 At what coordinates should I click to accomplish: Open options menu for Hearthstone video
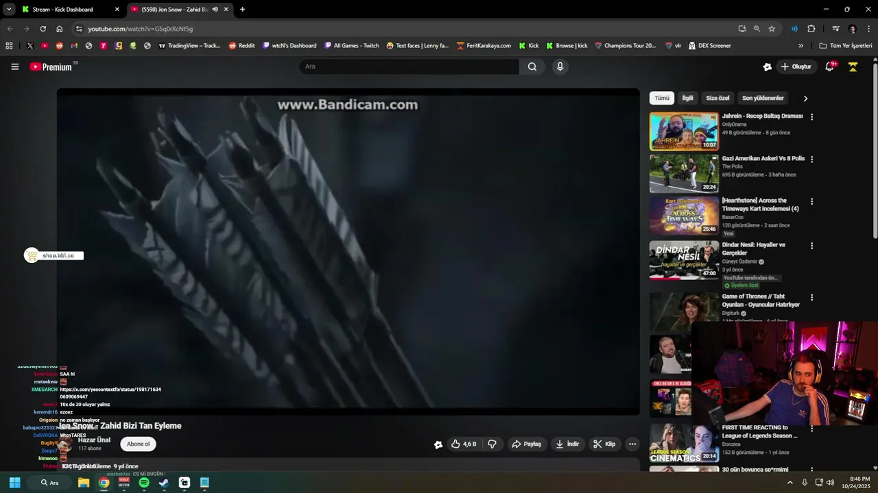811,202
